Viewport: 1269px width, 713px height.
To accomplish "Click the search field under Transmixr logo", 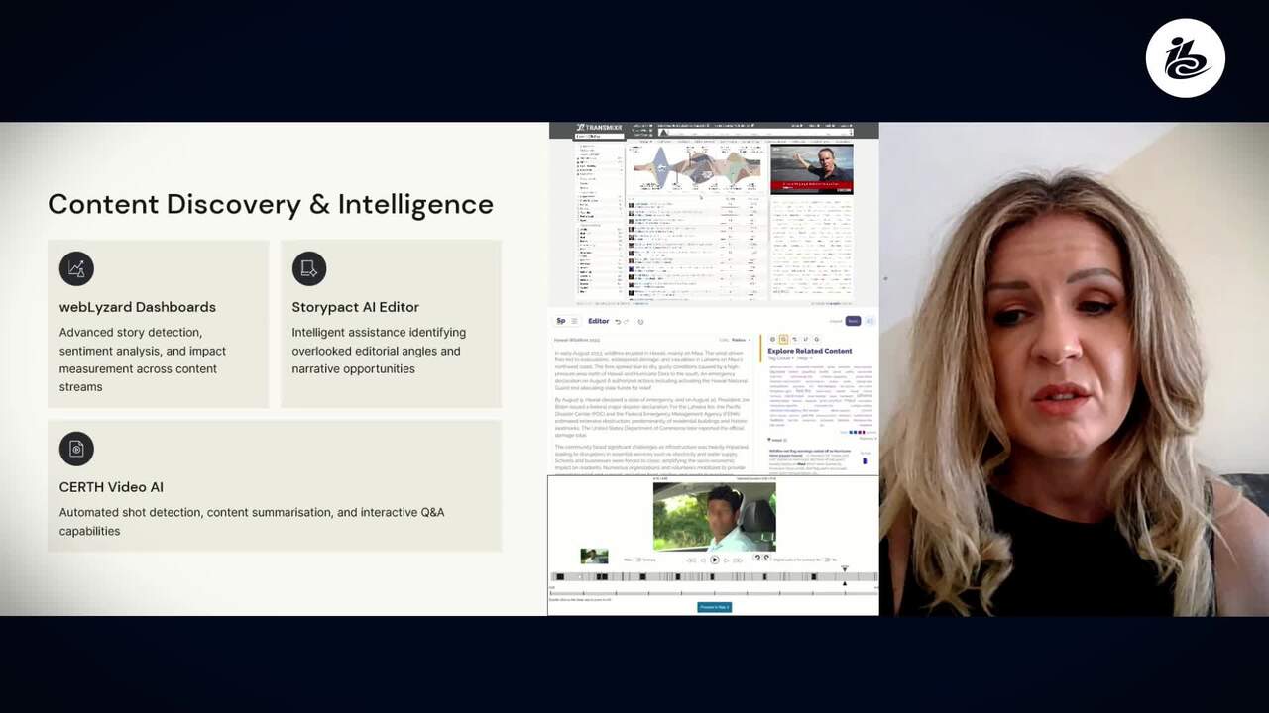I will click(x=601, y=138).
